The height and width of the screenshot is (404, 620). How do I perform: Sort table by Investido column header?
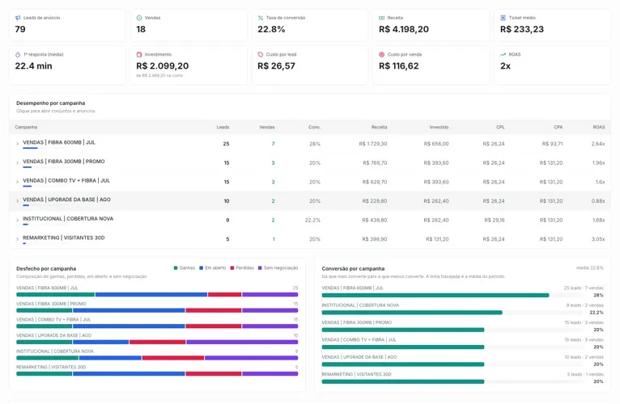(x=440, y=127)
